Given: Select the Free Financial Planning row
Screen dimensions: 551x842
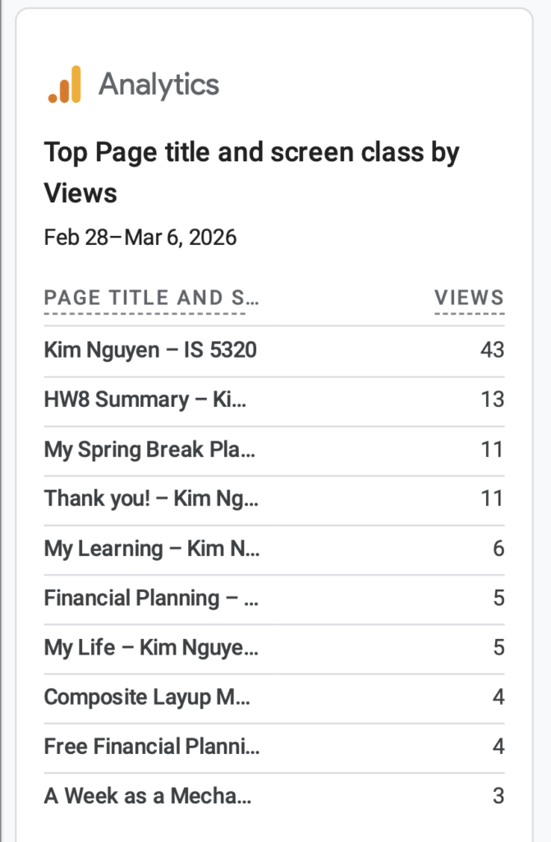Looking at the screenshot, I should [152, 747].
